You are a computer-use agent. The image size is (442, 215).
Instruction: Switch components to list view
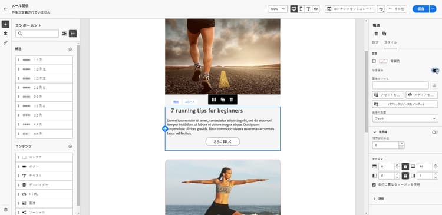(x=72, y=34)
